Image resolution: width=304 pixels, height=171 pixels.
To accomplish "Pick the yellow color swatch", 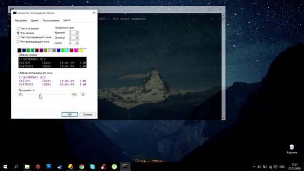I will pyautogui.click(x=80, y=50).
